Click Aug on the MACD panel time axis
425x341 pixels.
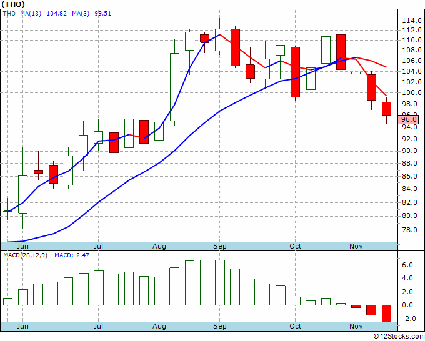coord(159,326)
